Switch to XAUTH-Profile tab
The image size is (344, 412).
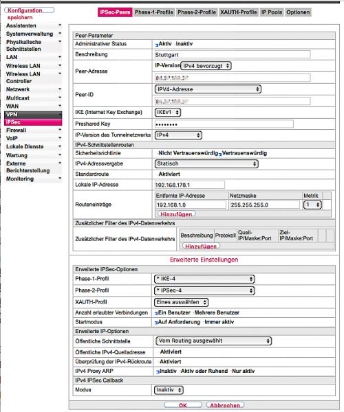[239, 12]
